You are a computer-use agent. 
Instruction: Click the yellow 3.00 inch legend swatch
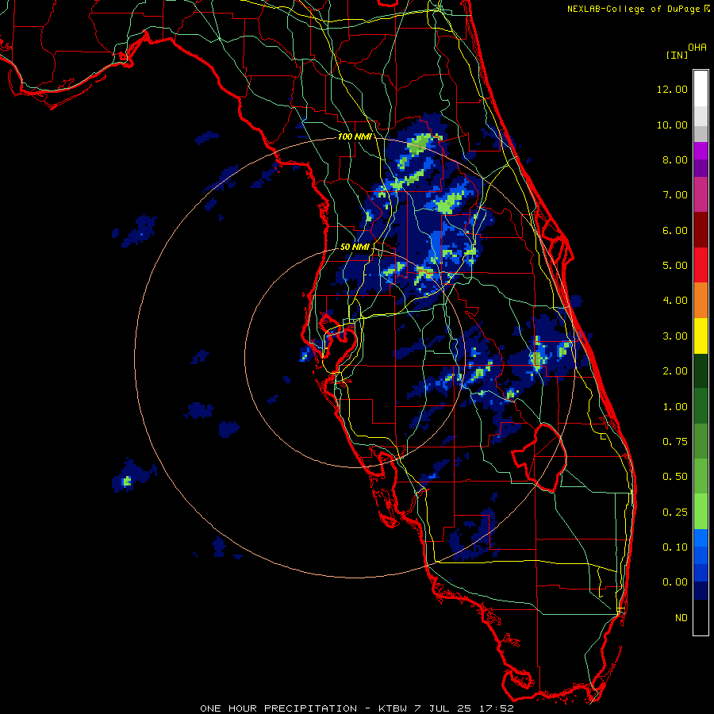coord(701,336)
